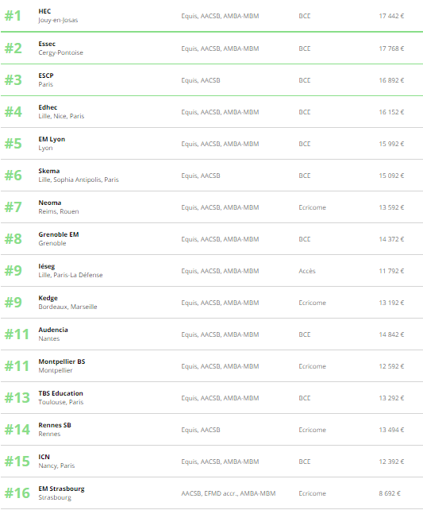This screenshot has width=423, height=510.
Task: Click the #16 rank badge
Action: pos(17,493)
